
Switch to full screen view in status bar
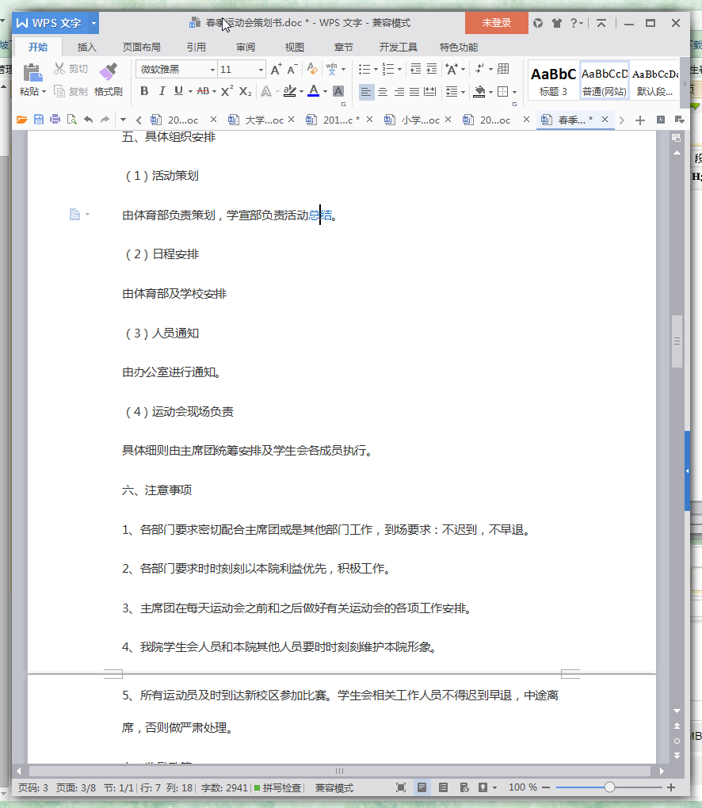(x=400, y=787)
